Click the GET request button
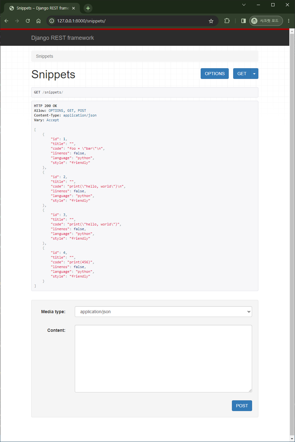 (x=242, y=74)
